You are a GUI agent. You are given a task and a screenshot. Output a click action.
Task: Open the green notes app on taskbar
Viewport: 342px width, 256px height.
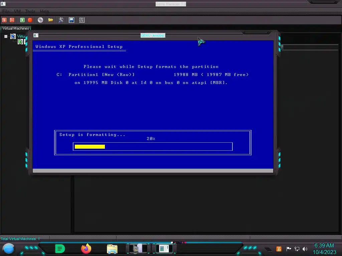pos(60,249)
